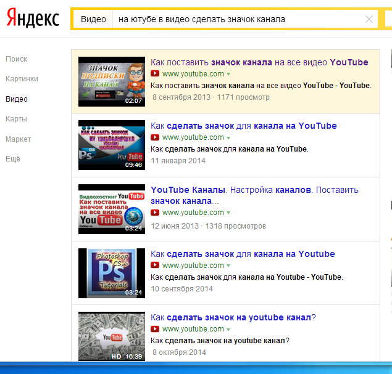The height and width of the screenshot is (374, 392).
Task: Expand the URL arrow of the 8 октября 2014 result
Action: 228,330
